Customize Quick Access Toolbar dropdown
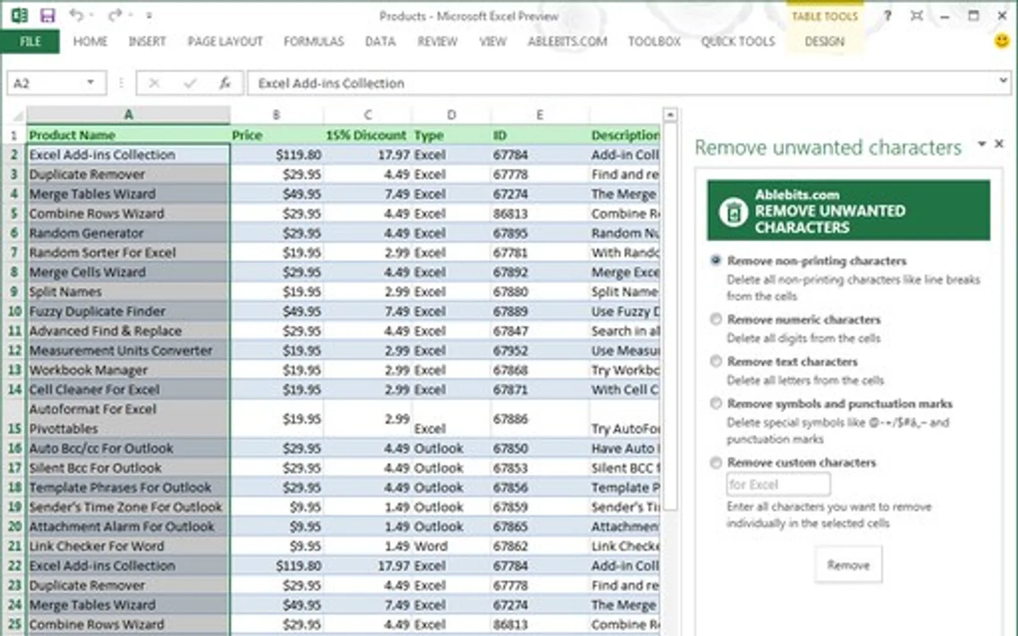 149,15
